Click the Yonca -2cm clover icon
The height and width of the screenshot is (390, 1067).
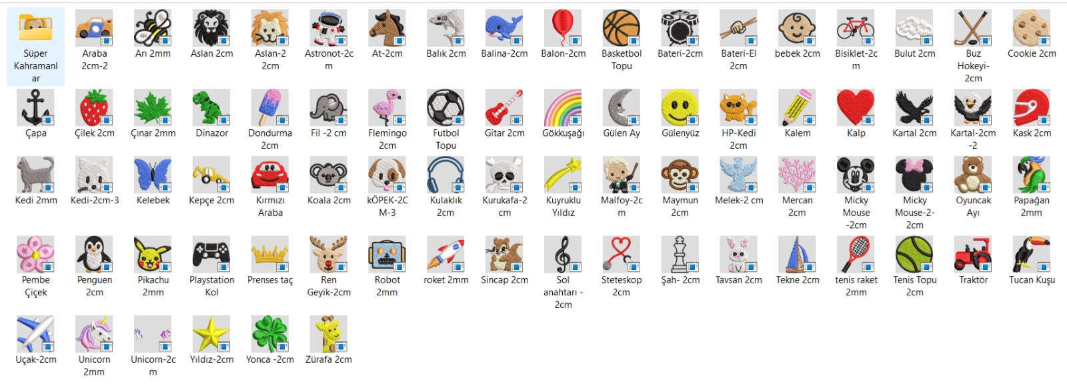coord(270,334)
